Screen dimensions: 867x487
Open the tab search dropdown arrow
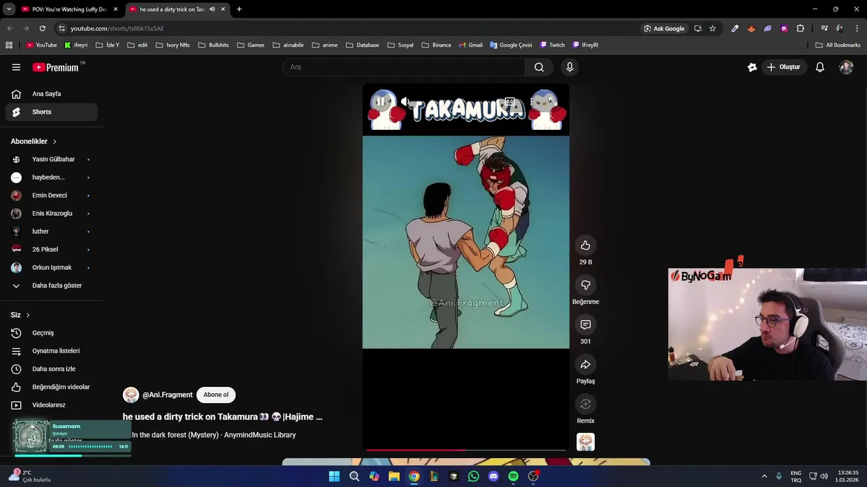(x=9, y=9)
